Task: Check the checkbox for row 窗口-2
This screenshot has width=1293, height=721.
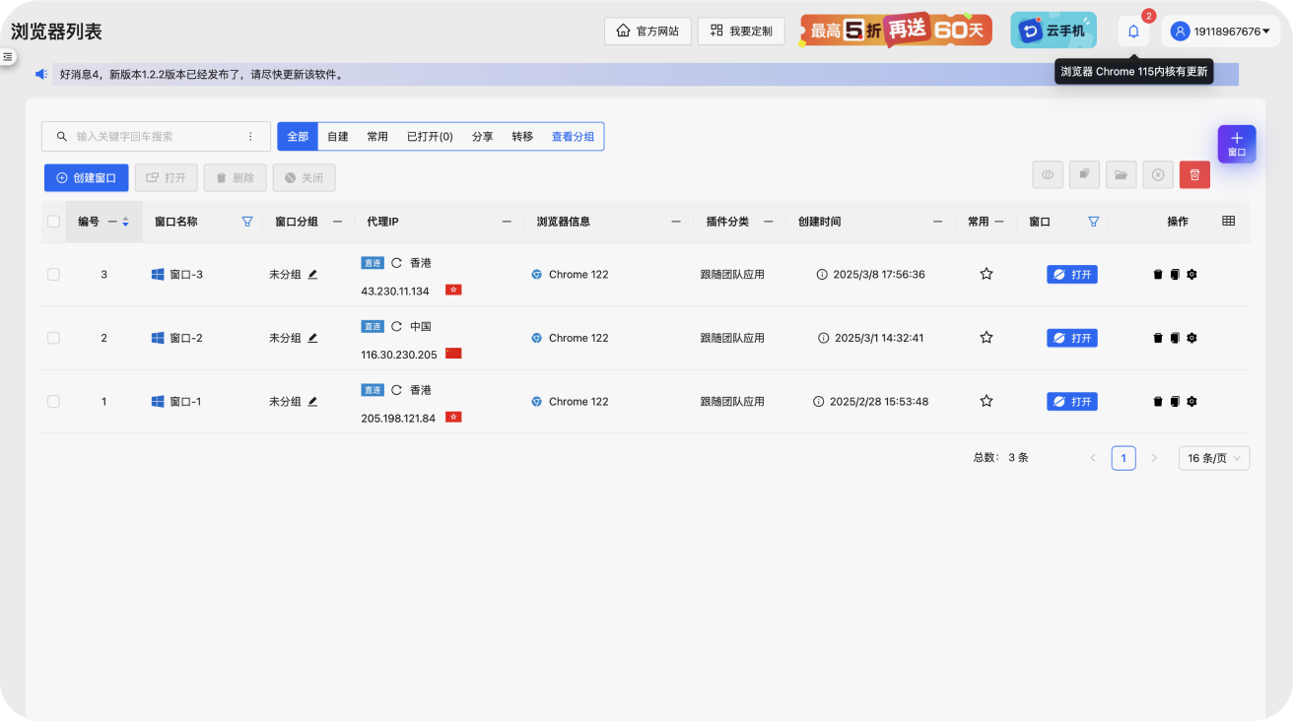Action: click(53, 337)
